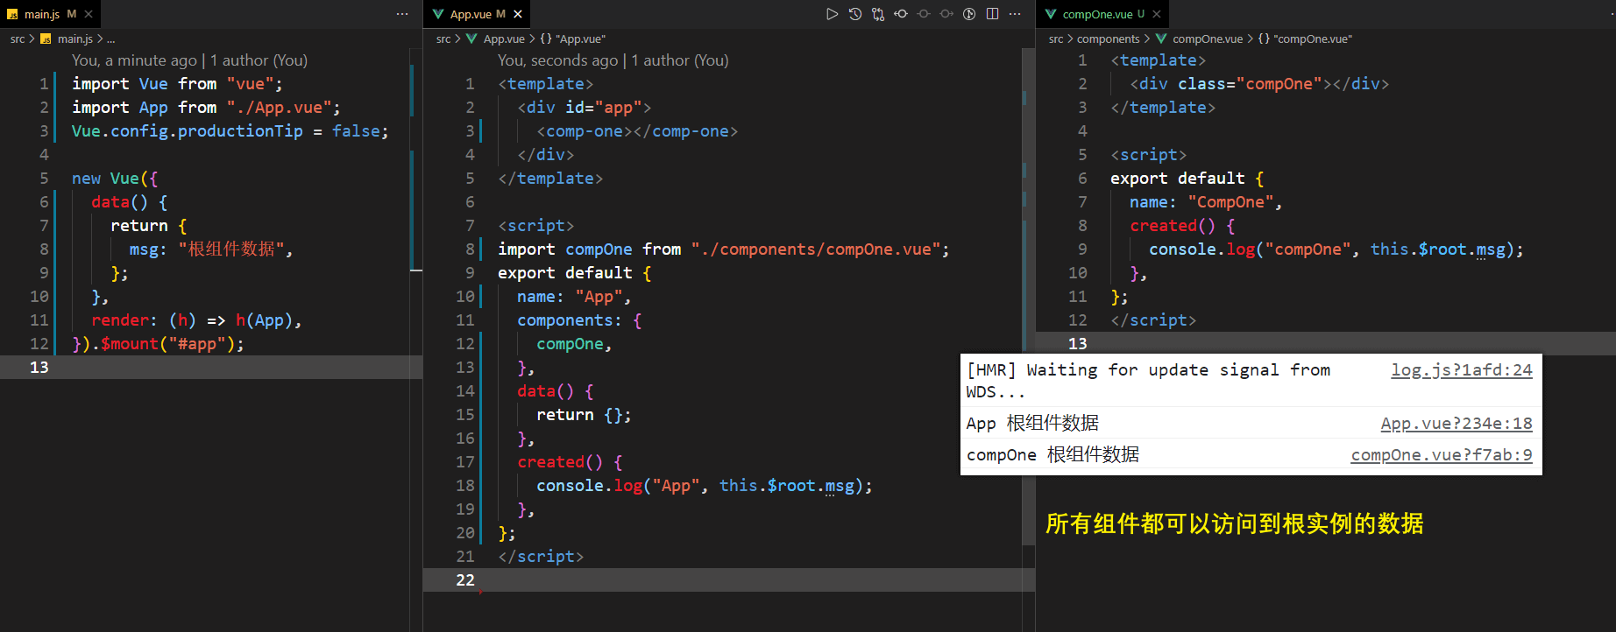This screenshot has width=1616, height=632.
Task: Switch to the compOne.vue tab
Action: point(1102,14)
